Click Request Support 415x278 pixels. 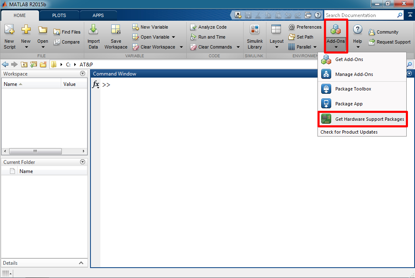(389, 42)
